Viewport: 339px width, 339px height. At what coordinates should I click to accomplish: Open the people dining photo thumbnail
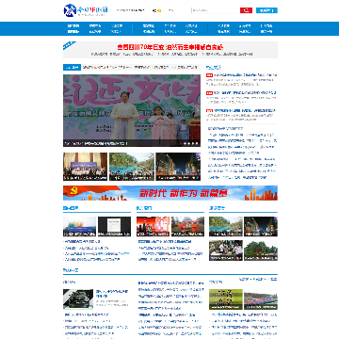click(x=226, y=250)
